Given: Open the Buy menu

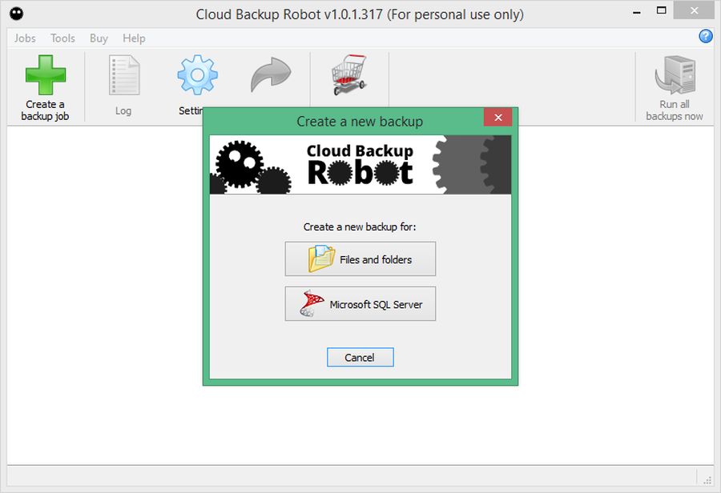Looking at the screenshot, I should [x=99, y=38].
